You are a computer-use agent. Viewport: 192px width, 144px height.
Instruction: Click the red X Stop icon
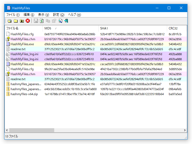pos(28,21)
